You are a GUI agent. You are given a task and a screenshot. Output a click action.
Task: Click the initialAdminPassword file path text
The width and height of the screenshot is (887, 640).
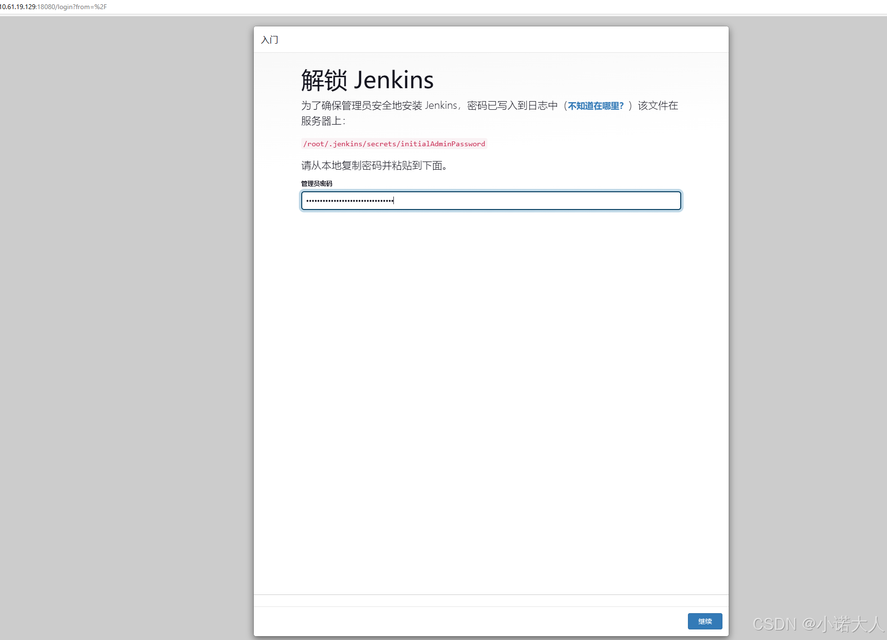(394, 144)
